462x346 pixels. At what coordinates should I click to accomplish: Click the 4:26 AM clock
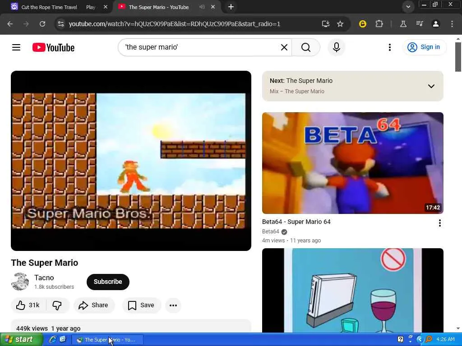[445, 340]
